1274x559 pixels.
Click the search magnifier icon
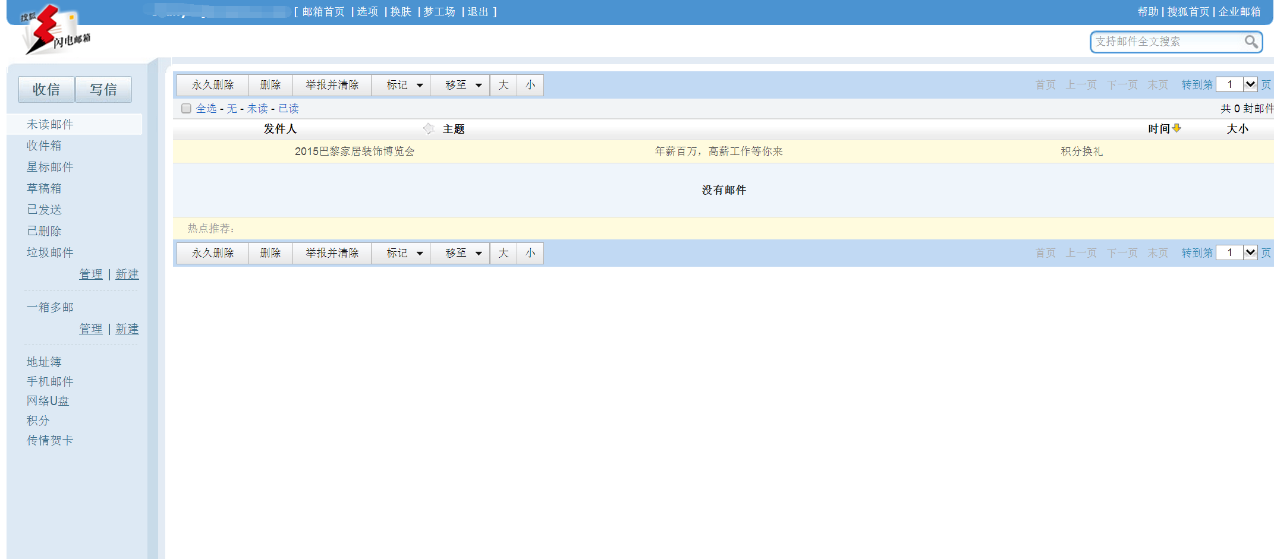coord(1251,42)
